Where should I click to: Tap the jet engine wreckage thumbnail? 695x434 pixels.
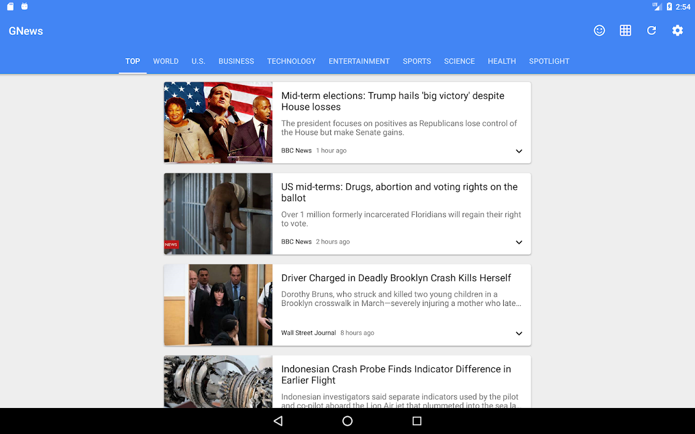point(218,381)
